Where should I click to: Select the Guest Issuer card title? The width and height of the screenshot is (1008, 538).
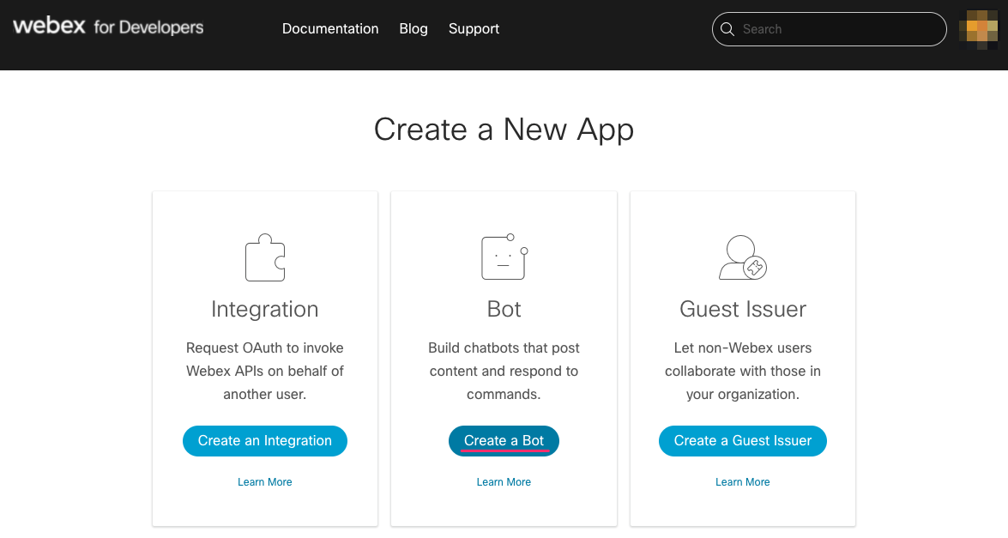coord(743,309)
